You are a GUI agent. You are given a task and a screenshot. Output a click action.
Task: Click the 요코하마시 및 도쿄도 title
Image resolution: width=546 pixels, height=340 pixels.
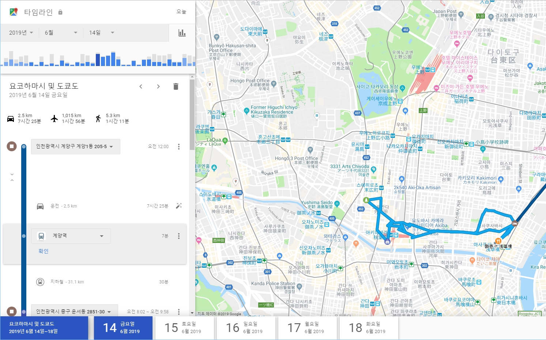44,86
